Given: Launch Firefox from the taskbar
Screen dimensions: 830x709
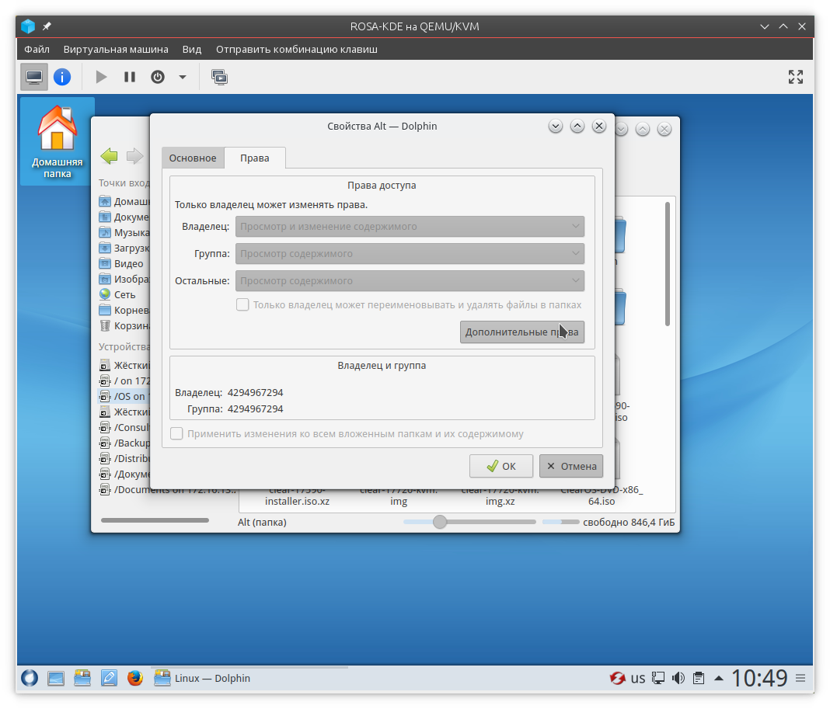Looking at the screenshot, I should click(135, 678).
